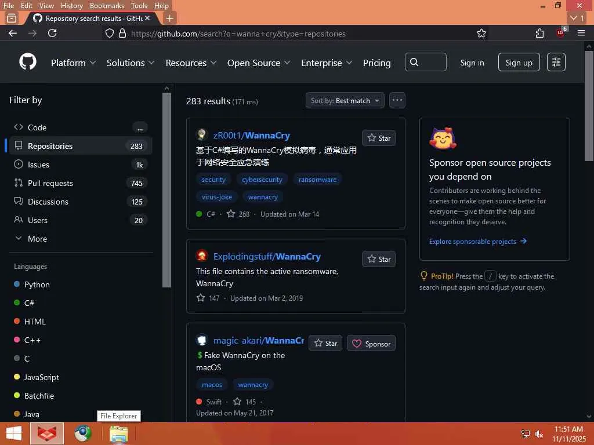Viewport: 594px width, 445px height.
Task: Open the list all tabs dropdown
Action: (577, 18)
